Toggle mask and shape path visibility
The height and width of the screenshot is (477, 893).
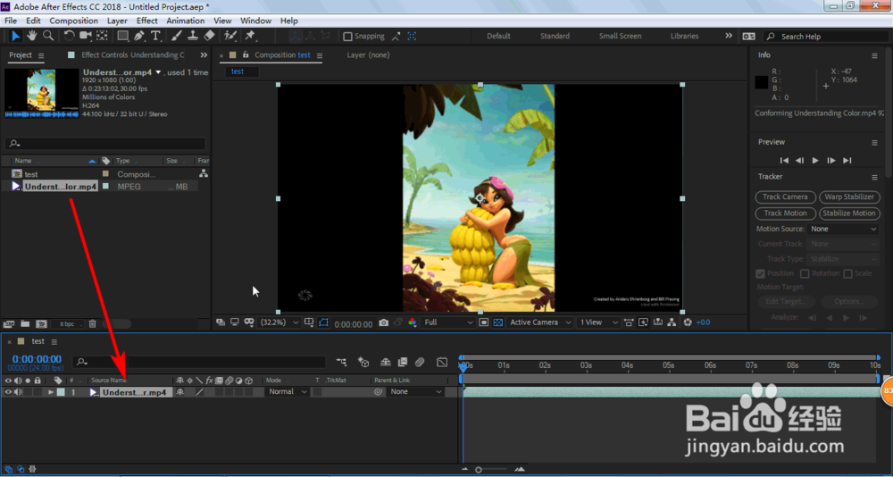[x=324, y=322]
